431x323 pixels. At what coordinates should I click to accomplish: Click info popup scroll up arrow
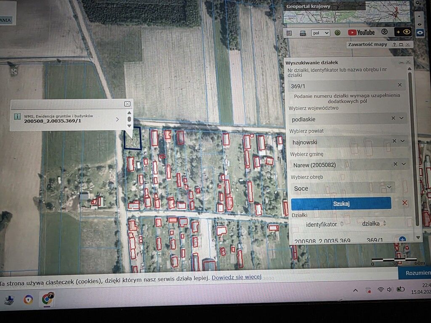[129, 113]
